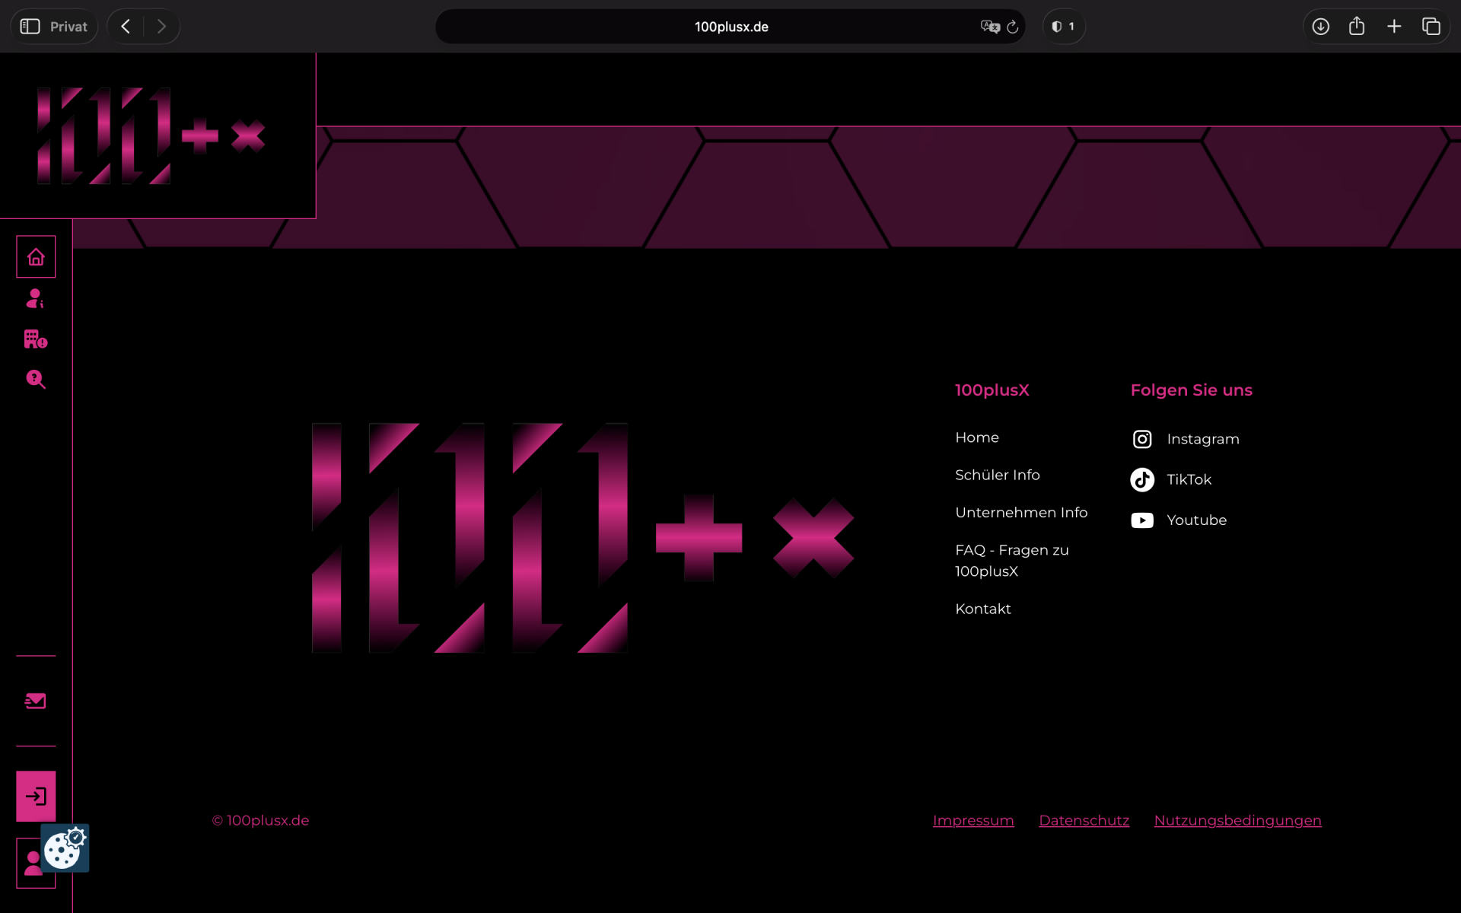Click the pink login arrow button
The height and width of the screenshot is (913, 1461).
(36, 796)
